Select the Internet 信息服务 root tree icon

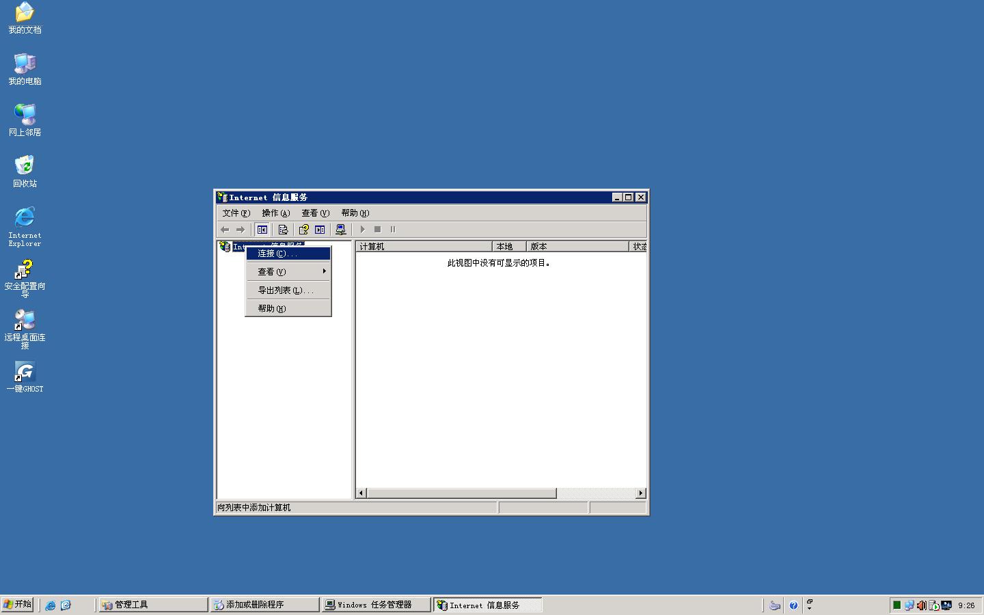[x=225, y=247]
